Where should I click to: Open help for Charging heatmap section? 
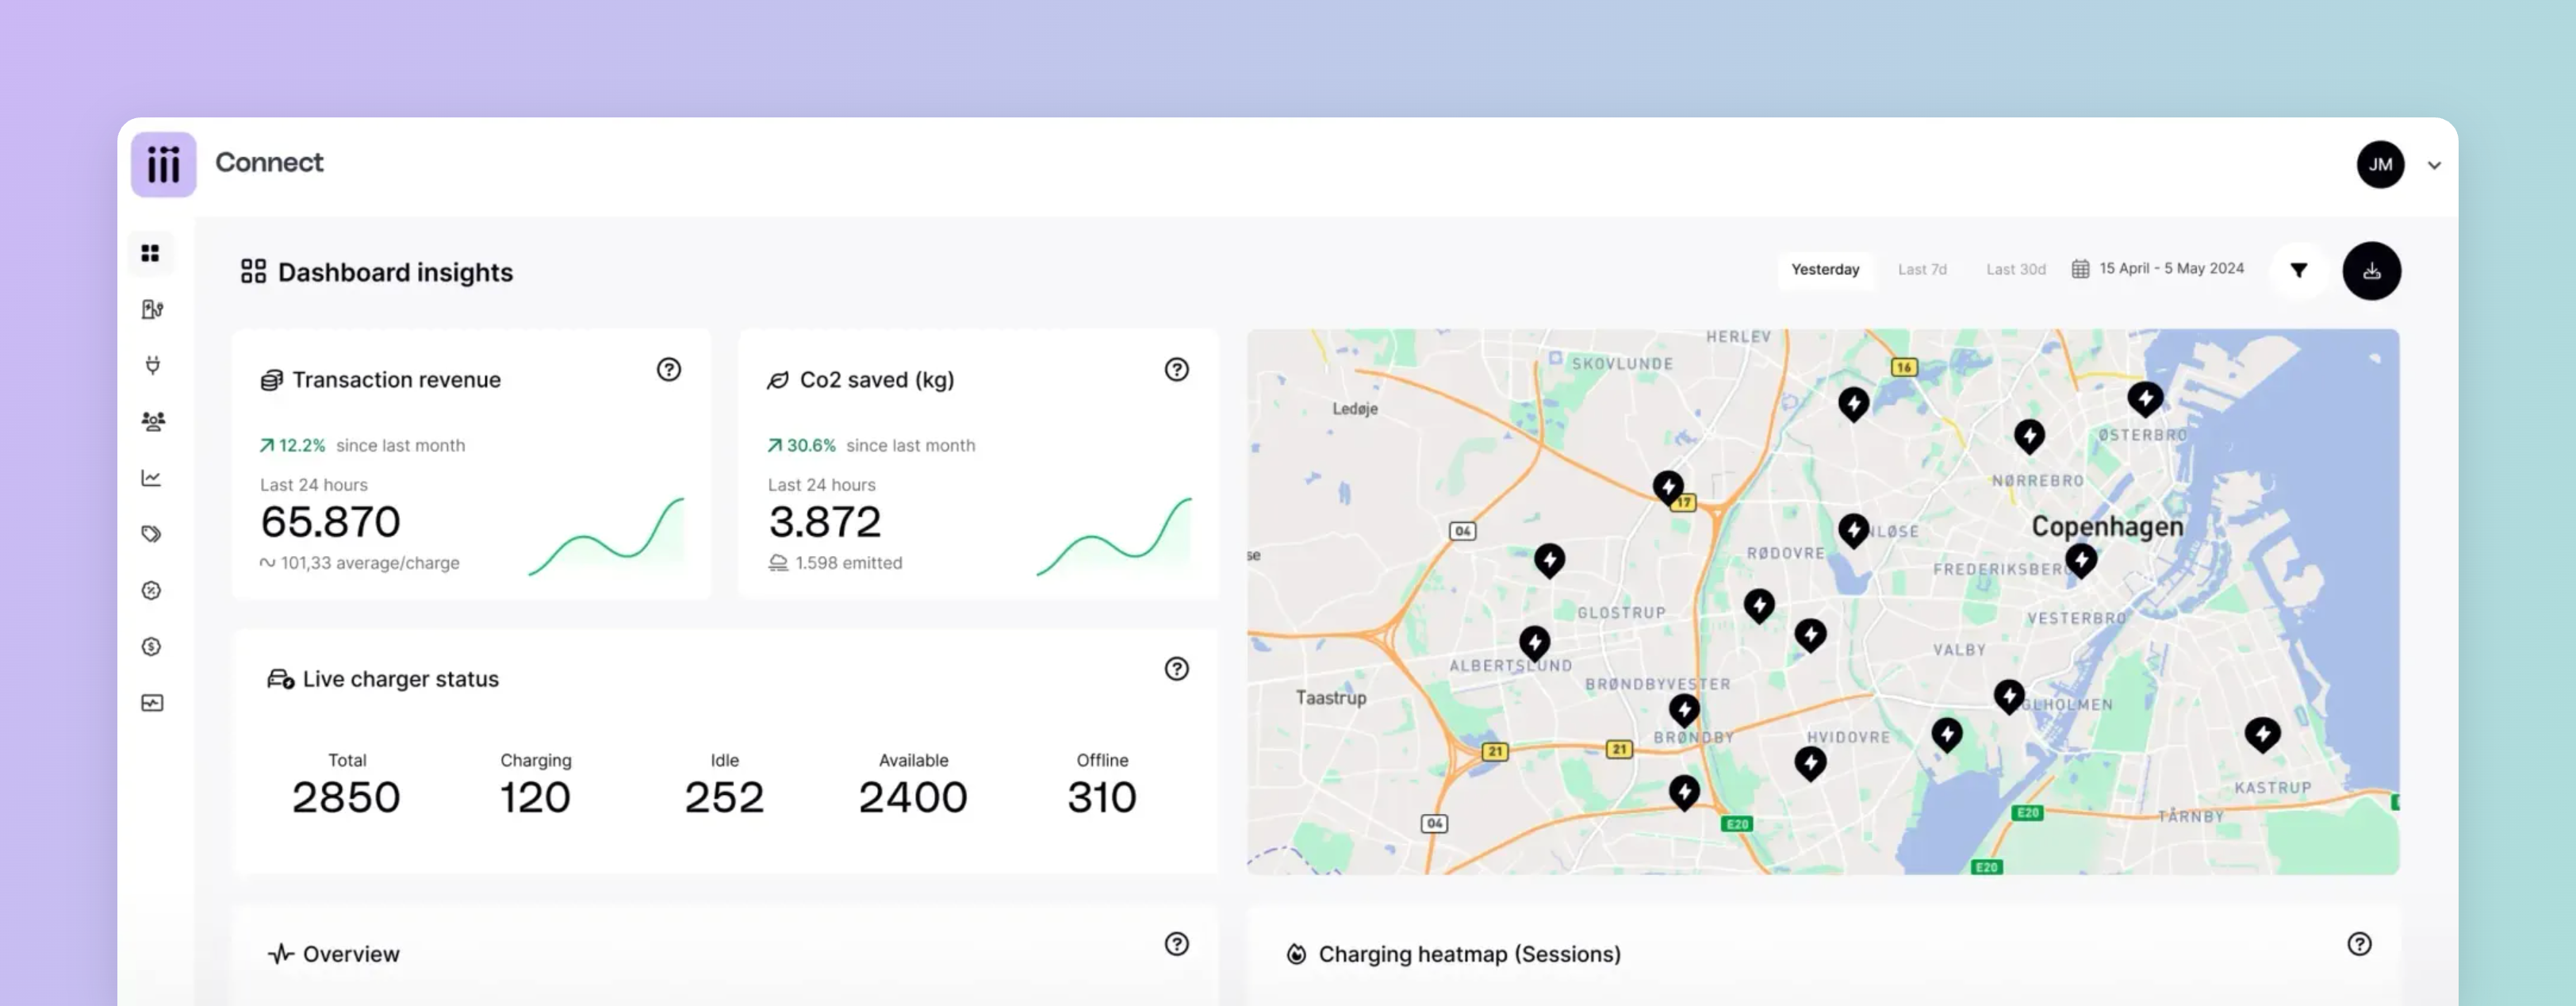[2359, 943]
